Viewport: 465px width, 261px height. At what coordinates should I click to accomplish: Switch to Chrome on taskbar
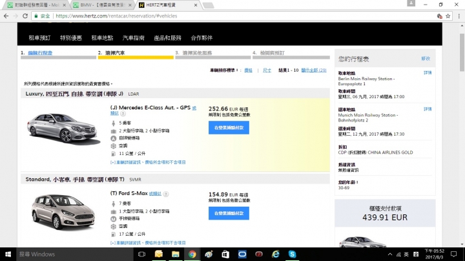point(192,254)
